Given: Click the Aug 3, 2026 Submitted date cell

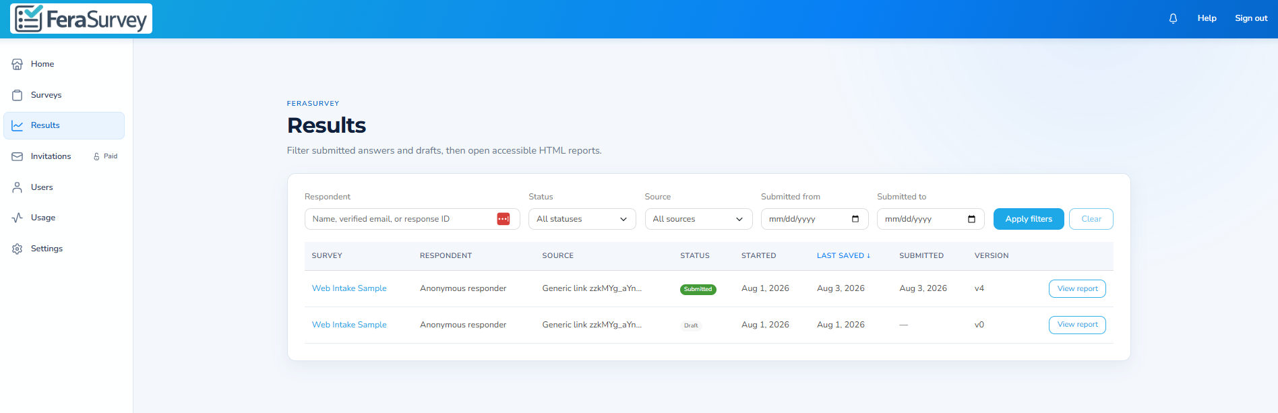Looking at the screenshot, I should 923,288.
